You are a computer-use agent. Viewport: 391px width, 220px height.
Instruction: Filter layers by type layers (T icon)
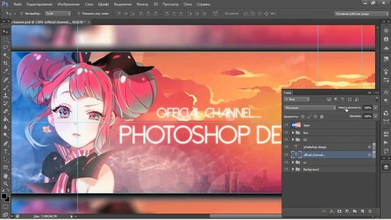[343, 100]
